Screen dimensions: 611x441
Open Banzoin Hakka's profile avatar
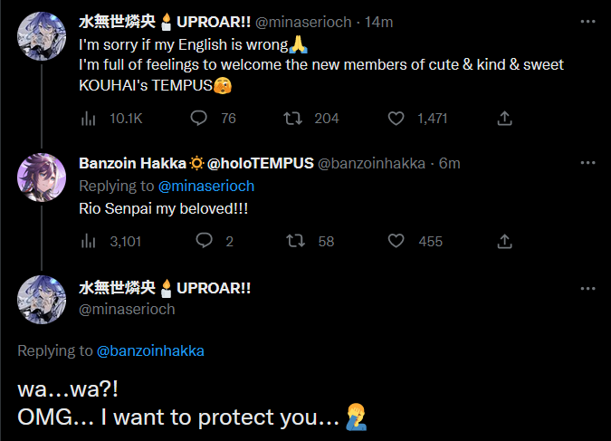(41, 177)
